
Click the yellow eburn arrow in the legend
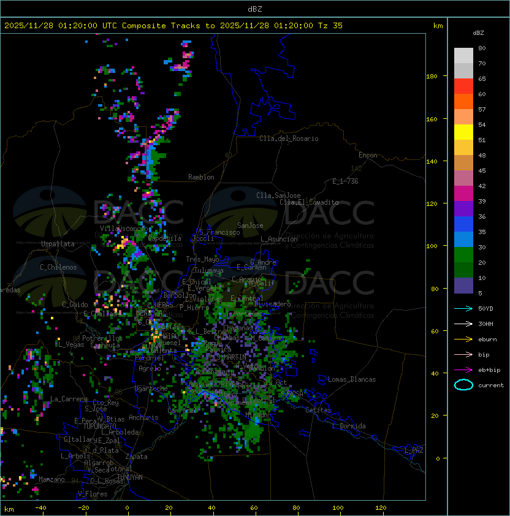point(463,340)
